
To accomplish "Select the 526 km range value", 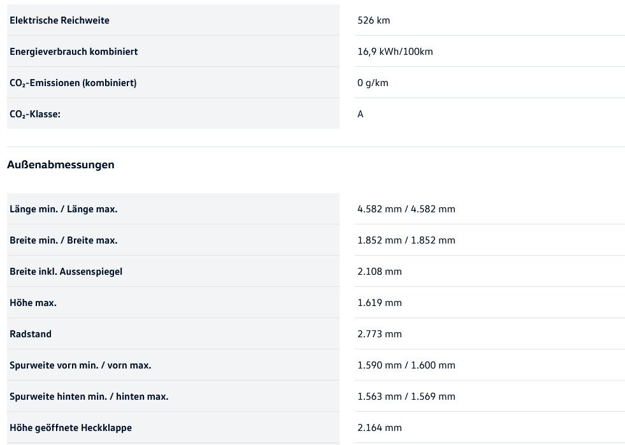I will (374, 20).
